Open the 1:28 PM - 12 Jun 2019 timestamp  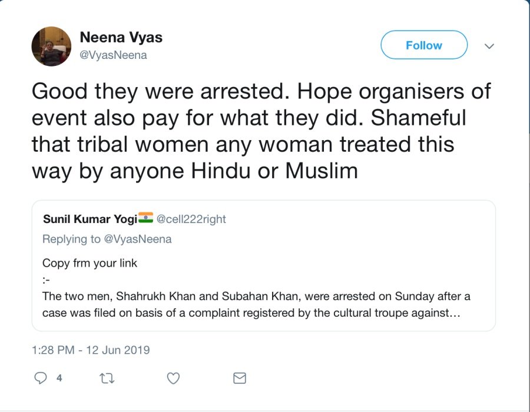[x=91, y=350]
